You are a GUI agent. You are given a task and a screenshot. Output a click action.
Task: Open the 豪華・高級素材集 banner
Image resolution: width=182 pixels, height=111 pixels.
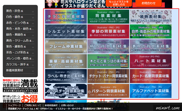66,61
